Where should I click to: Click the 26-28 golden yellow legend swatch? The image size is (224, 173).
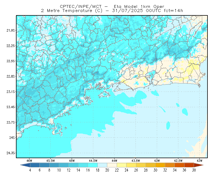[141, 165]
